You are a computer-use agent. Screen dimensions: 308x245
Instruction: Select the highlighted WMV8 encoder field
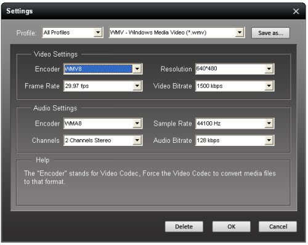(99, 69)
